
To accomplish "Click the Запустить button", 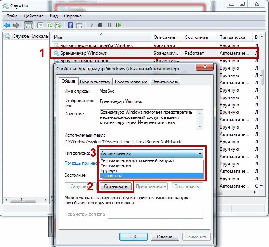I will coord(80,186).
